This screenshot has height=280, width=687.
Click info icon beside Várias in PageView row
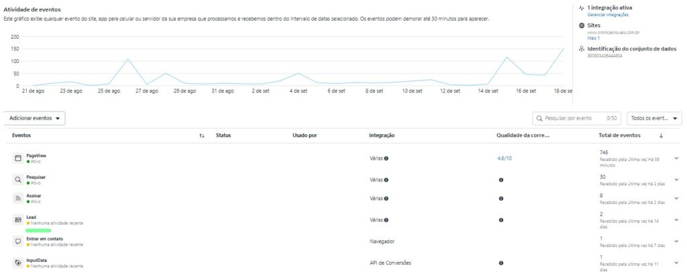386,158
